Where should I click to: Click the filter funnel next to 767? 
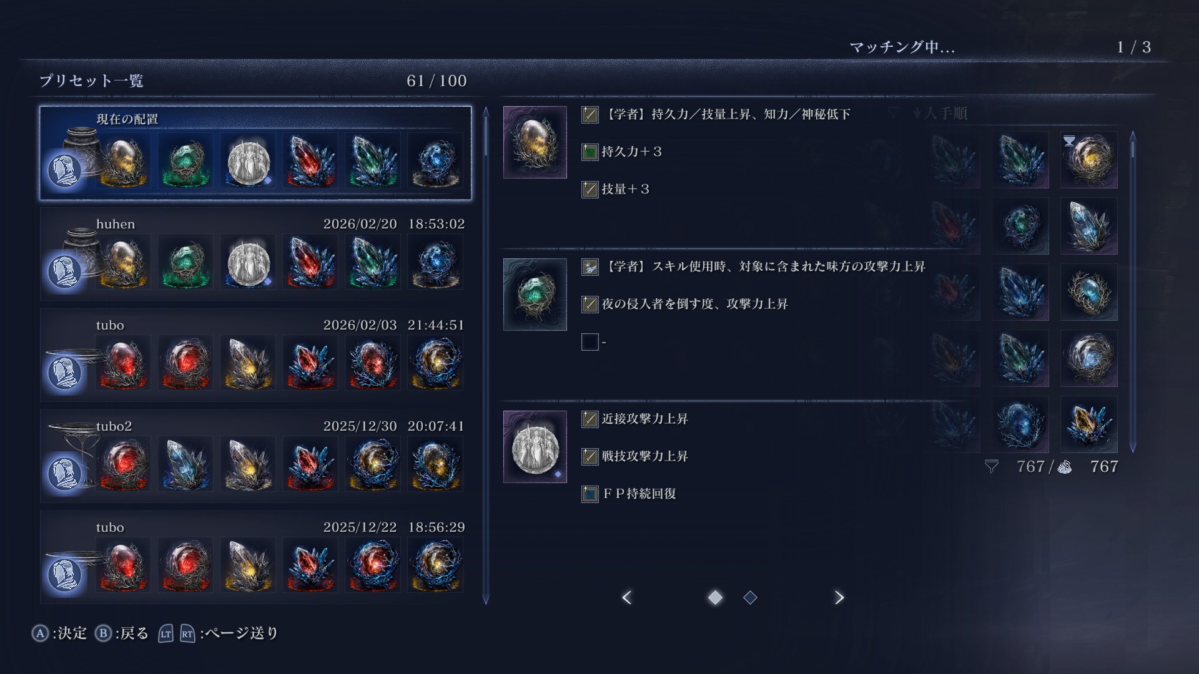click(x=992, y=467)
